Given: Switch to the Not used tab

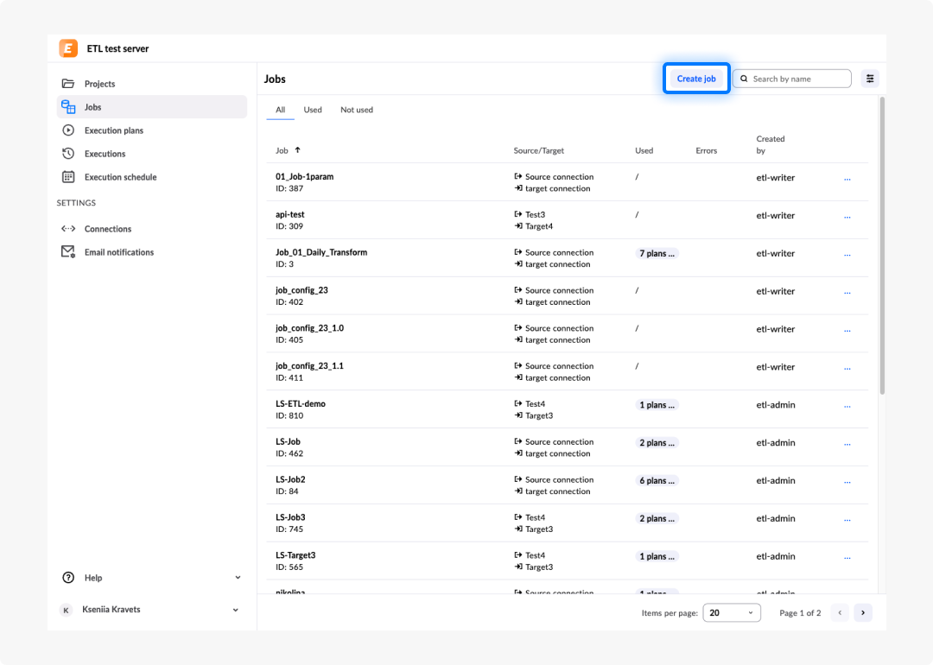Looking at the screenshot, I should coord(357,110).
